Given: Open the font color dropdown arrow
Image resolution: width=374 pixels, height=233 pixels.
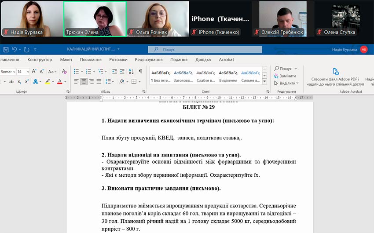Looking at the screenshot, I should [x=65, y=82].
